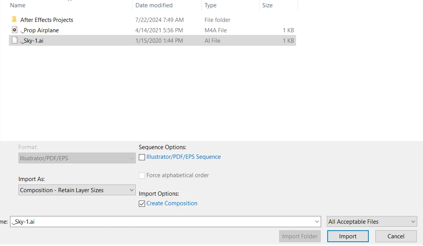Open the Import As dropdown
Viewport: 423px width, 246px height.
(x=77, y=190)
